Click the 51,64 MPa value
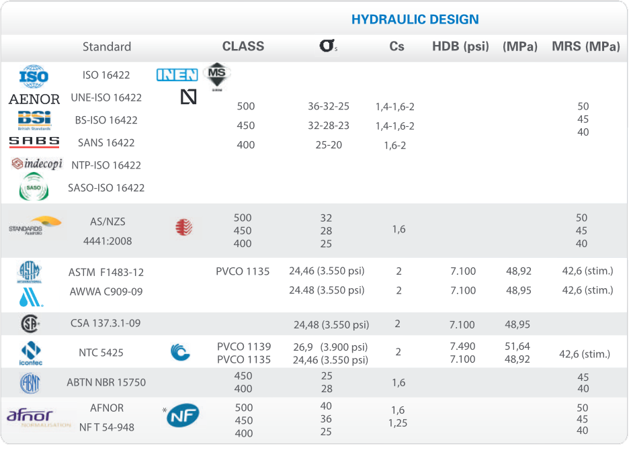The width and height of the screenshot is (629, 450). coord(517,346)
